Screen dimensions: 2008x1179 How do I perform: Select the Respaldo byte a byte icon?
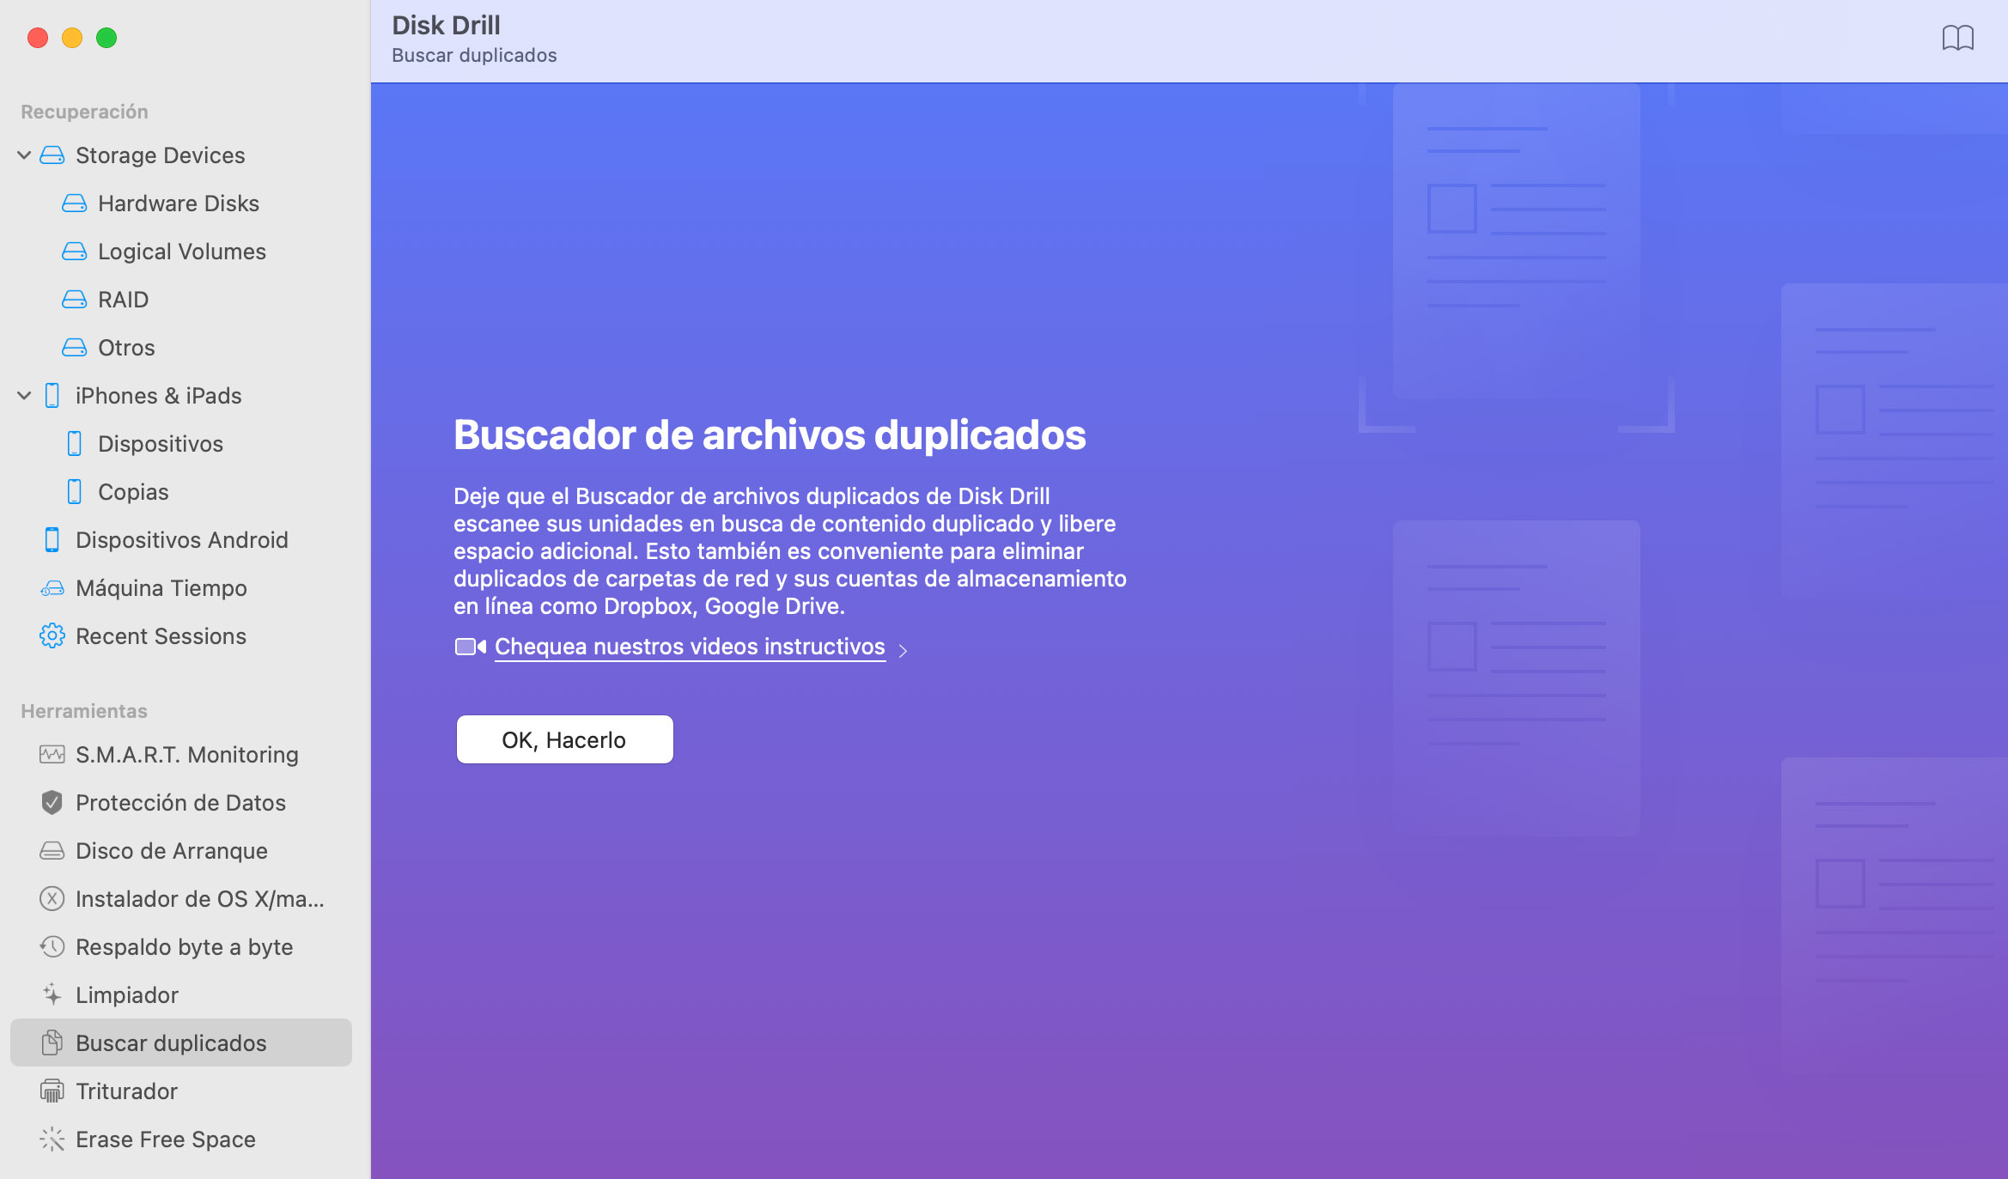51,946
